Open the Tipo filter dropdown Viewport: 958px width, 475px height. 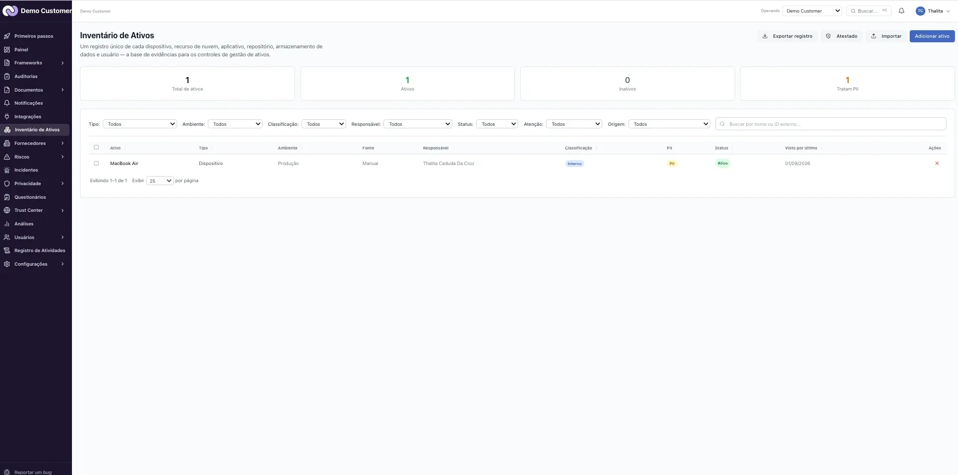pyautogui.click(x=140, y=124)
